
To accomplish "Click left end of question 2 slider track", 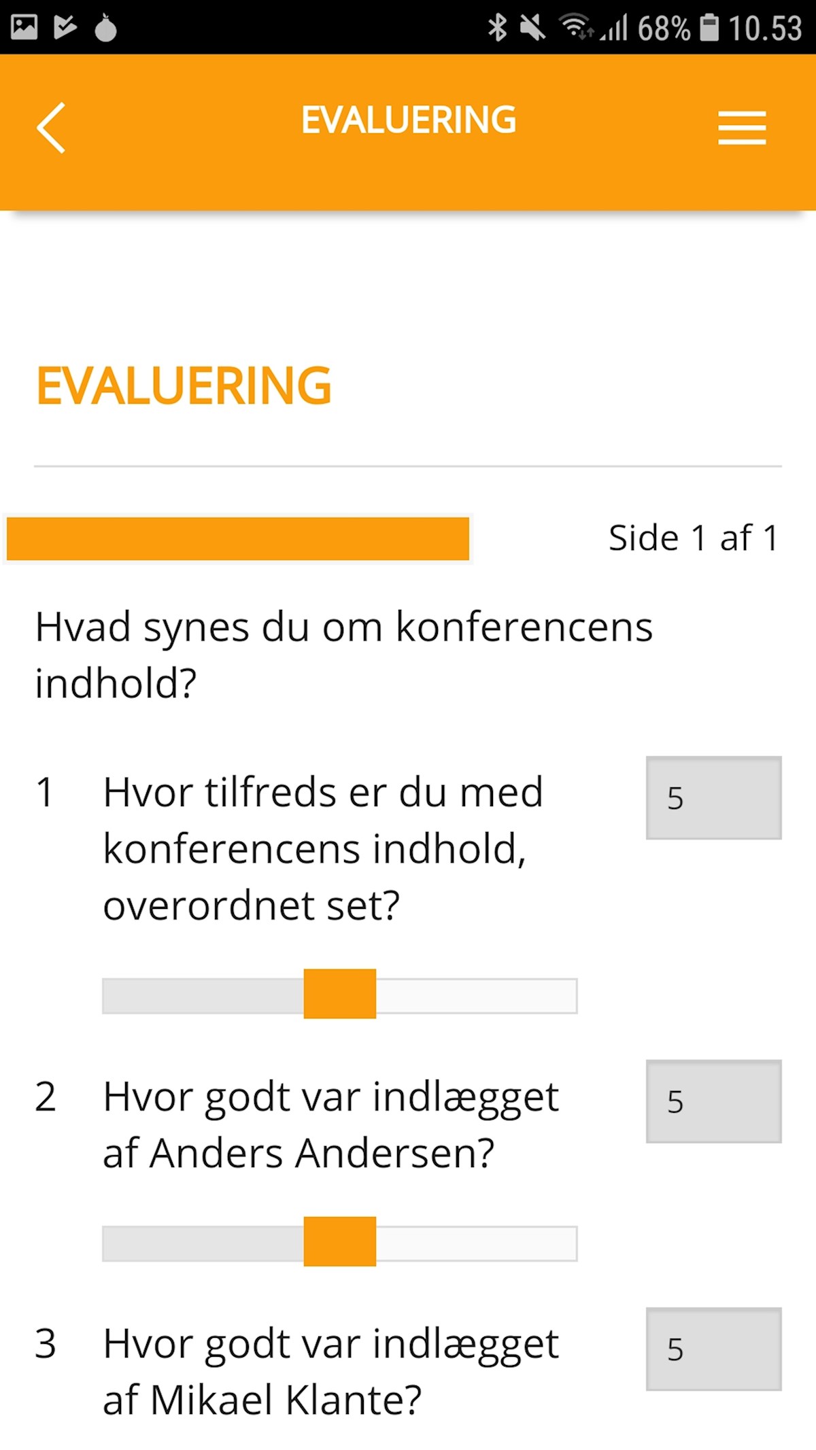I will (114, 1243).
